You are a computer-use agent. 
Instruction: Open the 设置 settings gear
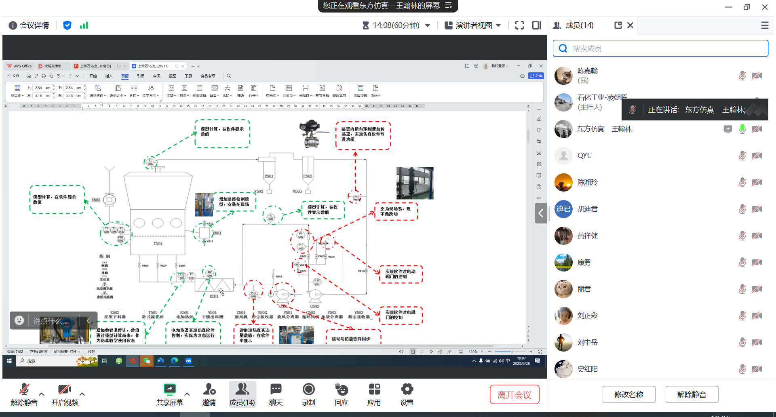pos(407,394)
